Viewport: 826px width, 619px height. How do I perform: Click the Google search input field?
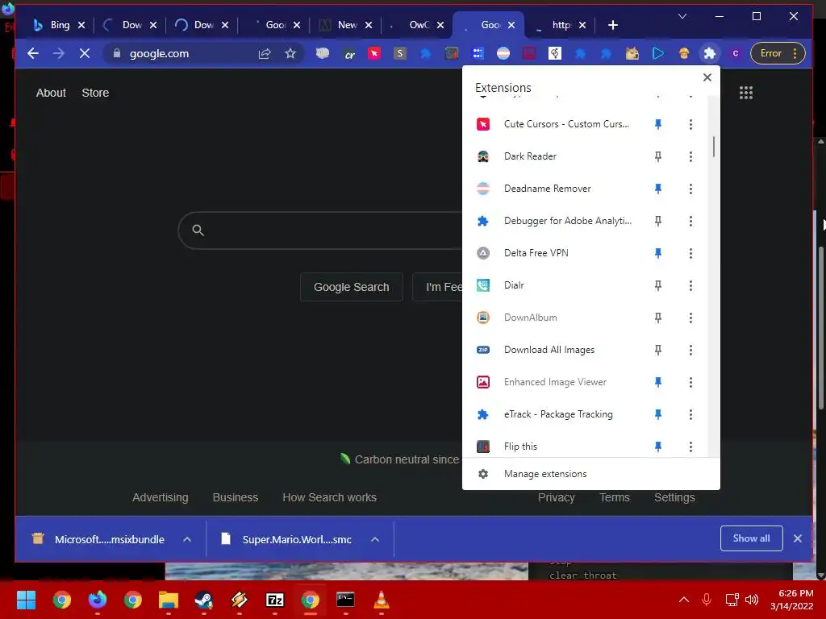coord(321,230)
